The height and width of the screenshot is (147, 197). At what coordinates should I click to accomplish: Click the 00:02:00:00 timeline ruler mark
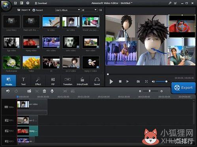104,97
